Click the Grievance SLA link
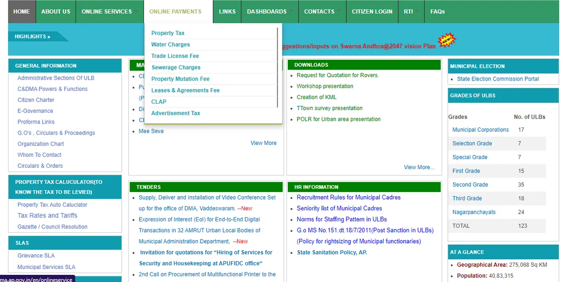Screen dimensions: 570x282 tap(37, 255)
